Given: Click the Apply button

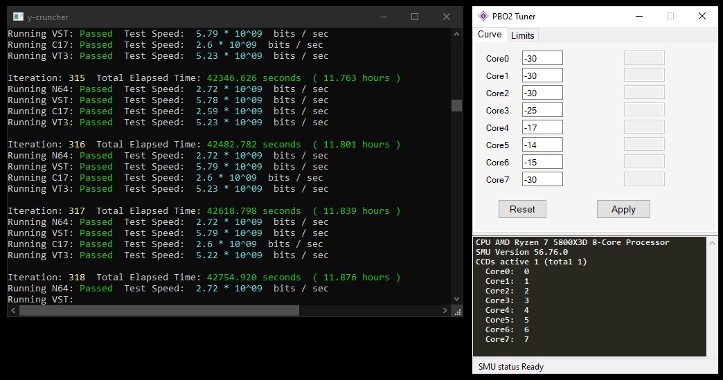Looking at the screenshot, I should (x=623, y=209).
